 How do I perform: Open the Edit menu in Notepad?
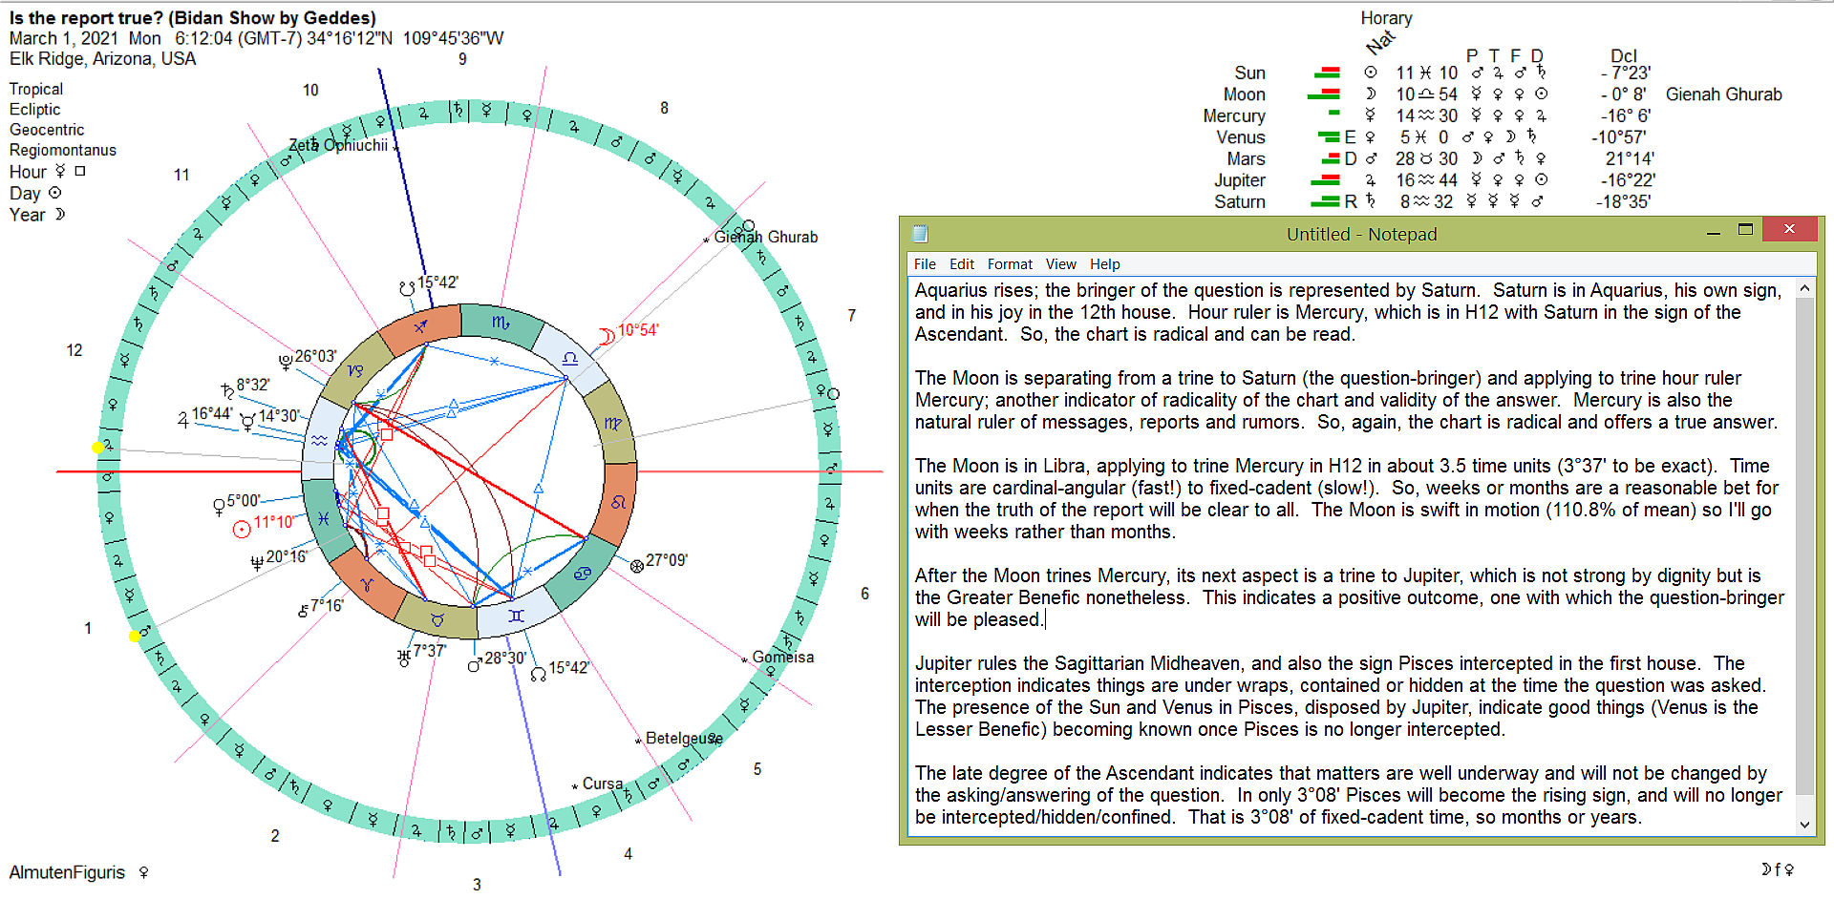click(961, 264)
